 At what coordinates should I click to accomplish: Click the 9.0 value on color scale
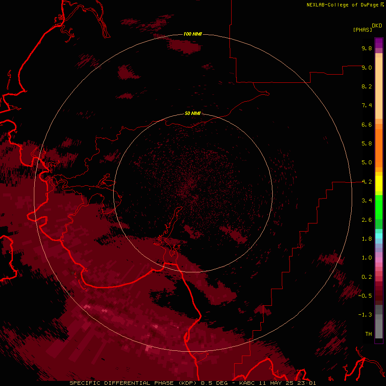coord(367,67)
